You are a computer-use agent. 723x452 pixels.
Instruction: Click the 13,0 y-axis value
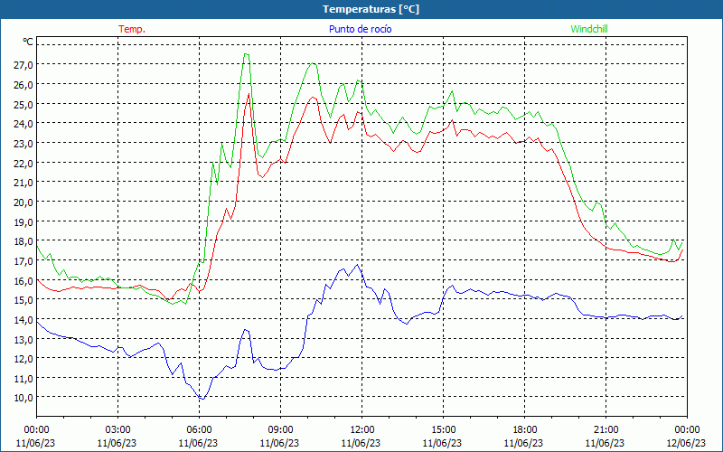(x=23, y=339)
